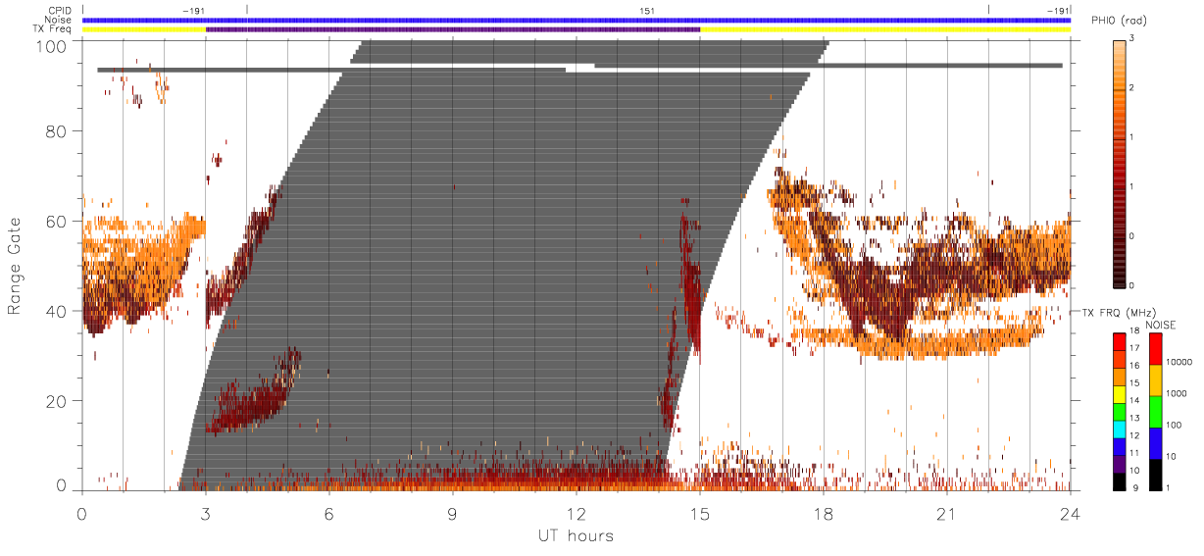The image size is (1204, 556).
Task: Select the 13 tick on TX FRQ legend
Action: 1135,418
